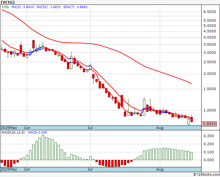Click the 2.5000 price axis label

point(210,62)
